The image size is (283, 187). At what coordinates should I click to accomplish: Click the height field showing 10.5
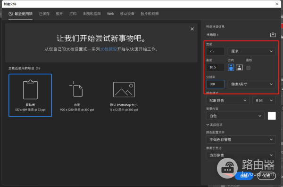point(216,67)
